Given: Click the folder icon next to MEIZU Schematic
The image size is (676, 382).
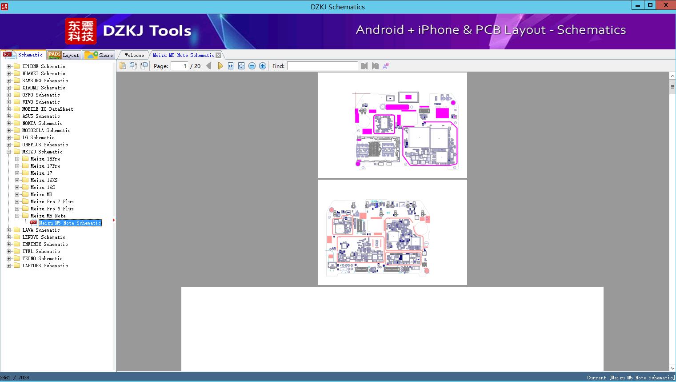Looking at the screenshot, I should coord(17,152).
